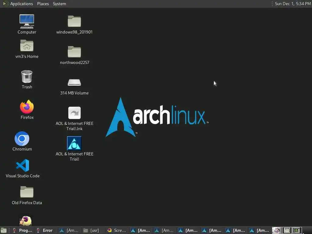The height and width of the screenshot is (234, 312).
Task: Switch to the Scre... window in taskbar
Action: pyautogui.click(x=117, y=230)
